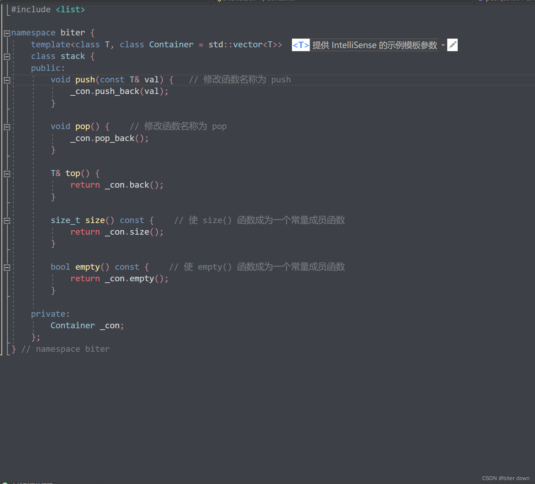
Task: Collapse the size function block
Action: (x=7, y=221)
